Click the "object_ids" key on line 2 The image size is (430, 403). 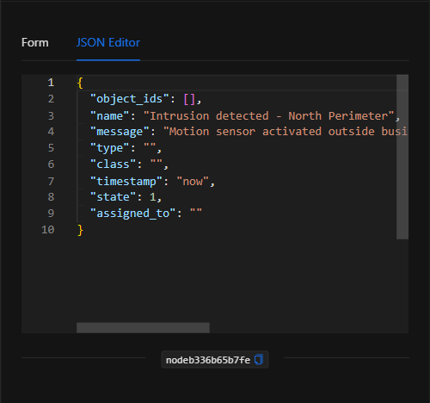click(130, 99)
